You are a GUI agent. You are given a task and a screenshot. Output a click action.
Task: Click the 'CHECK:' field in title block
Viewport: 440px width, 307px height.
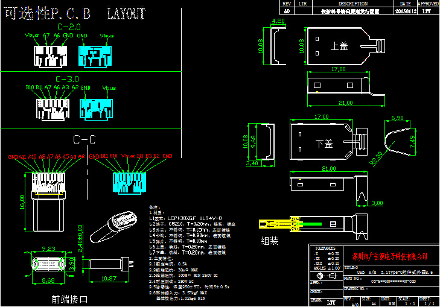pyautogui.click(x=316, y=291)
